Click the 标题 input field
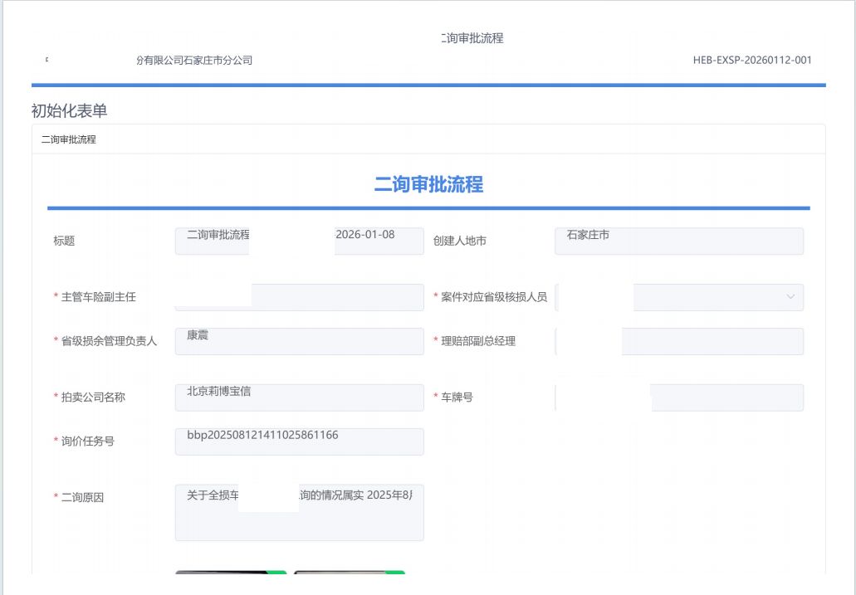The width and height of the screenshot is (856, 595). coord(299,241)
